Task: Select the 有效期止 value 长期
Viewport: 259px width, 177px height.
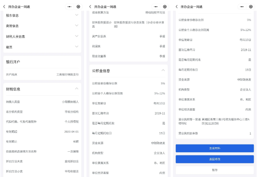Action: (76, 142)
